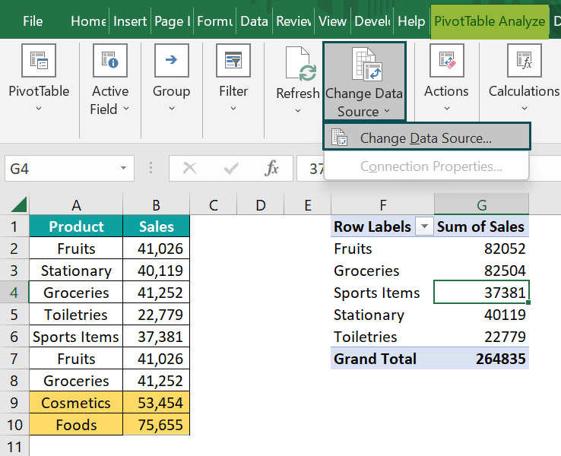Click the Group arrow icon

click(x=171, y=61)
